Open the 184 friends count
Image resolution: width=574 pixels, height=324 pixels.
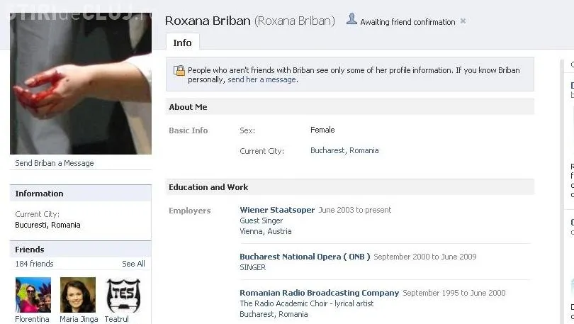coord(34,264)
